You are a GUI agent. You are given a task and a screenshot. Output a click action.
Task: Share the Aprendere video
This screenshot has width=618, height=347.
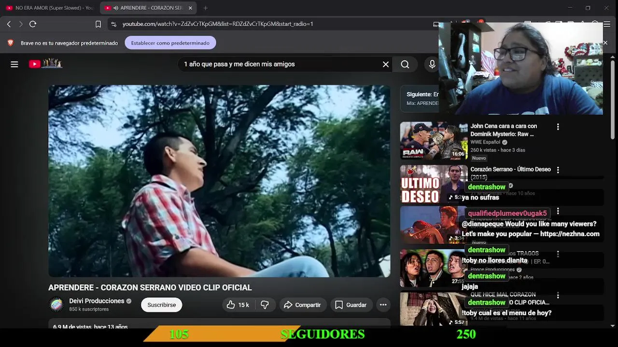tap(302, 305)
